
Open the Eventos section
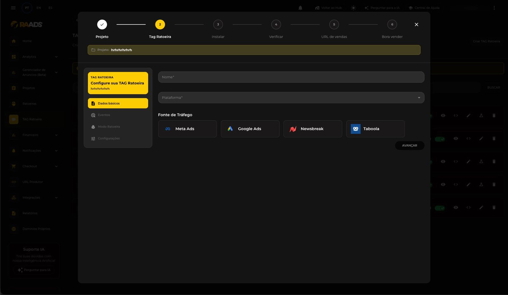[x=118, y=115]
